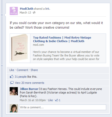Screen dimensions: 112x117
Task: Click your profile photo beside comment box
Action: (14, 108)
